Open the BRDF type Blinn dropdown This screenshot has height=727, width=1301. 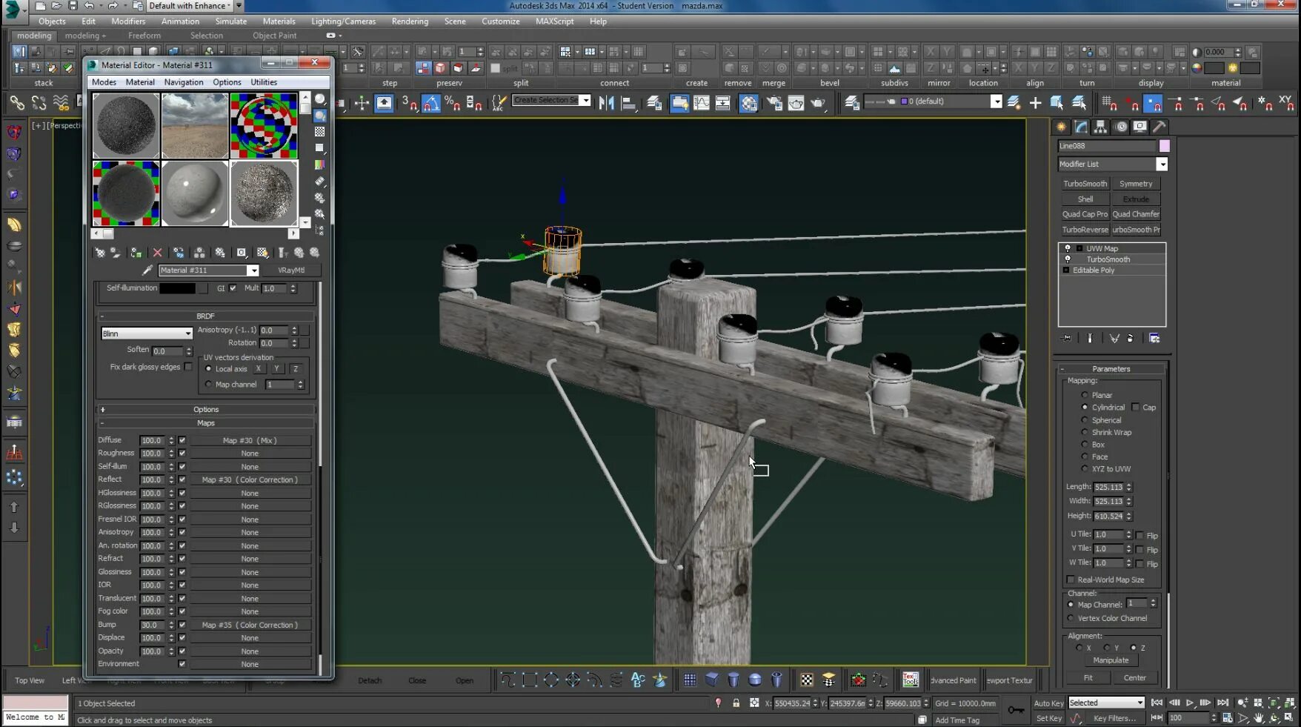147,333
